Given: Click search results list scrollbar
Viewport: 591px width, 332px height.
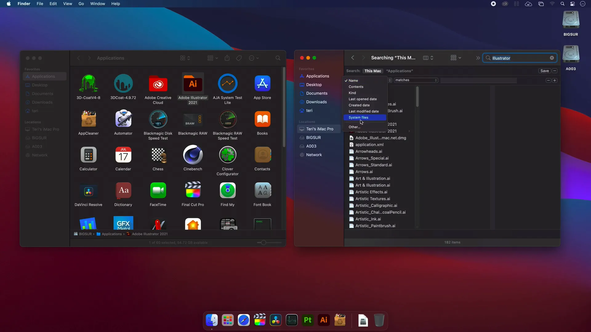Looking at the screenshot, I should pyautogui.click(x=417, y=97).
